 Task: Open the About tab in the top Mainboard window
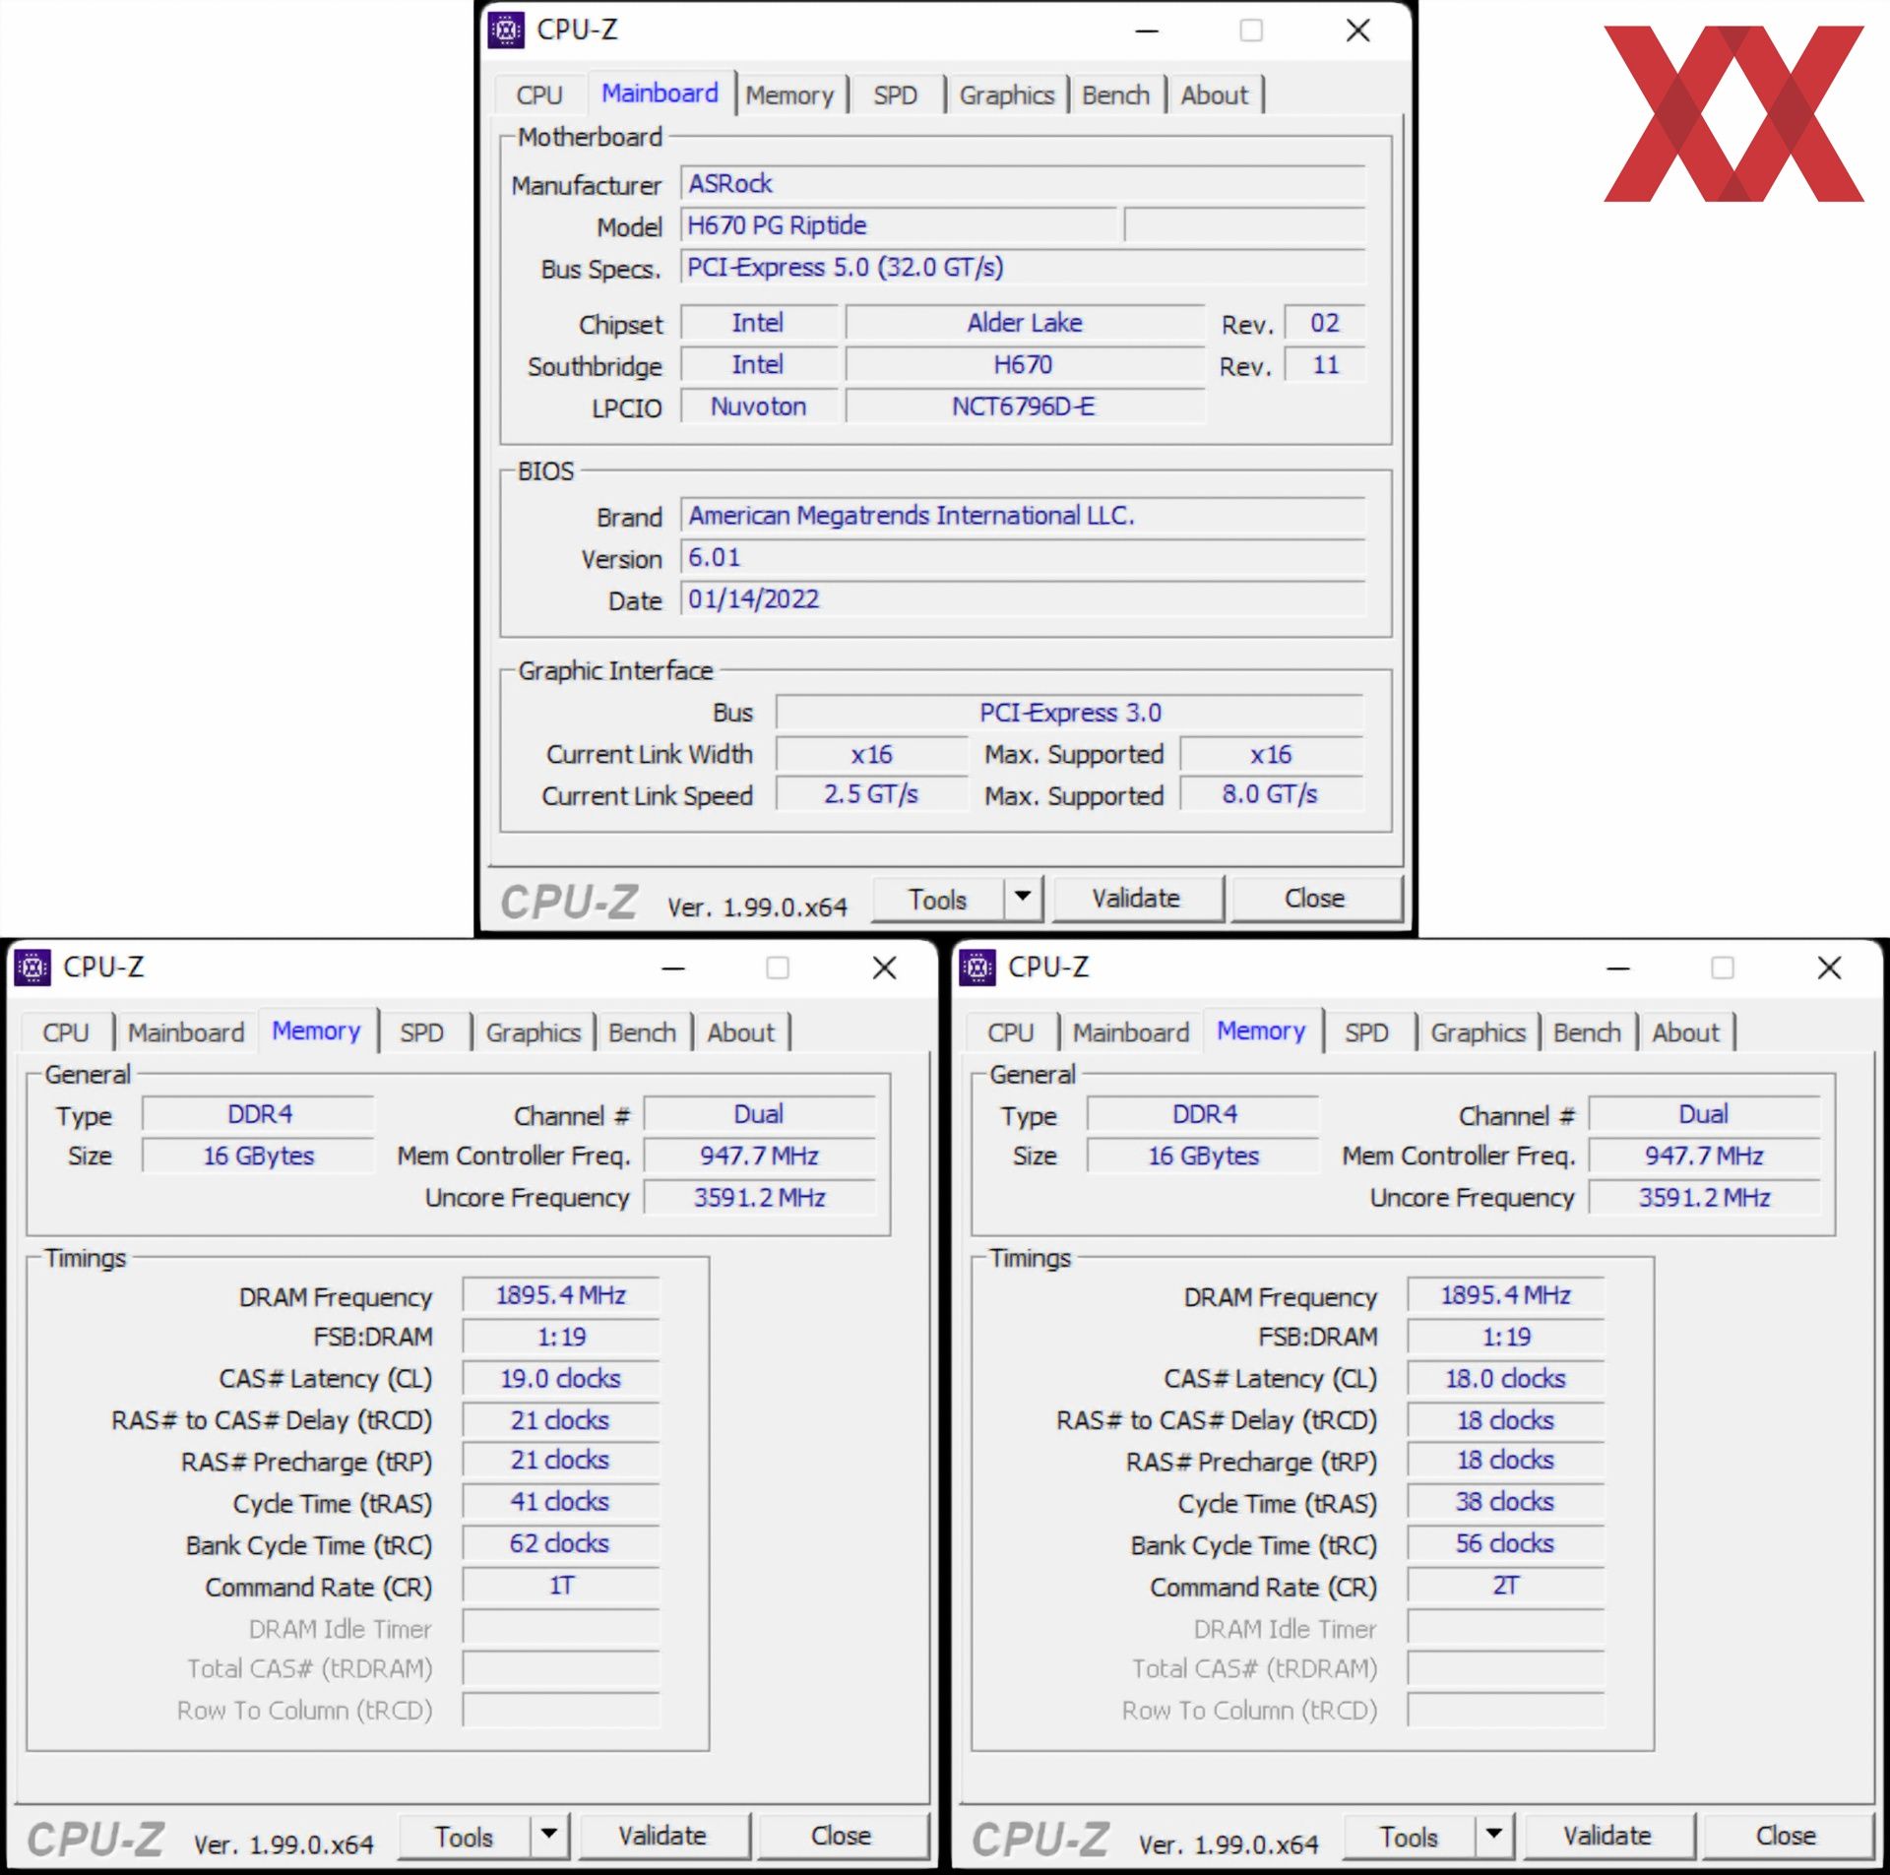(1215, 95)
